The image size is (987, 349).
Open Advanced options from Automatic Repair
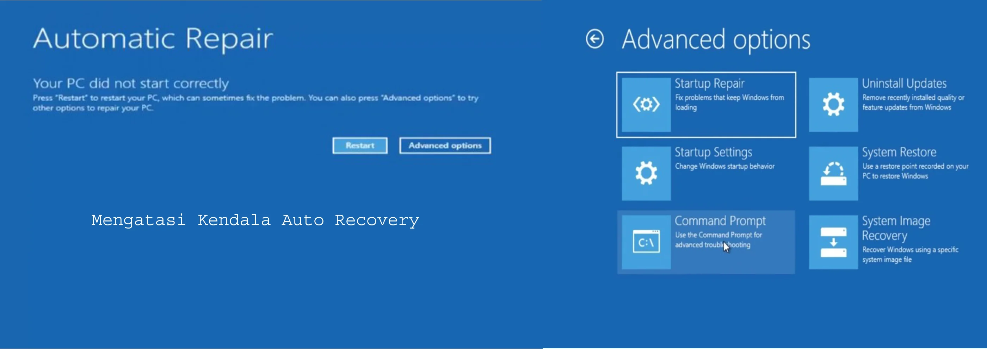(445, 145)
